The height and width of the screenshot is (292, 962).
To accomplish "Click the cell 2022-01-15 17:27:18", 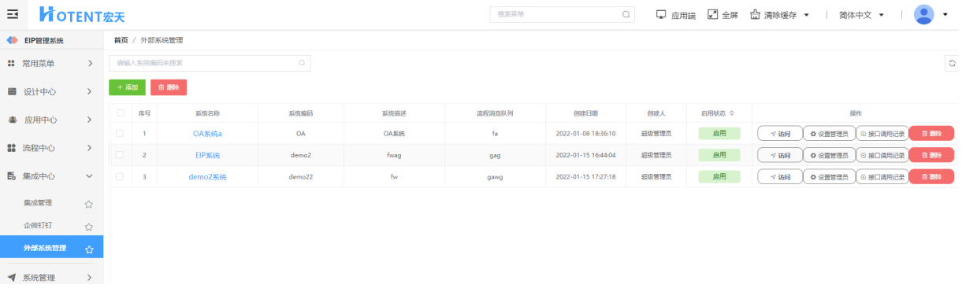I will coord(585,177).
